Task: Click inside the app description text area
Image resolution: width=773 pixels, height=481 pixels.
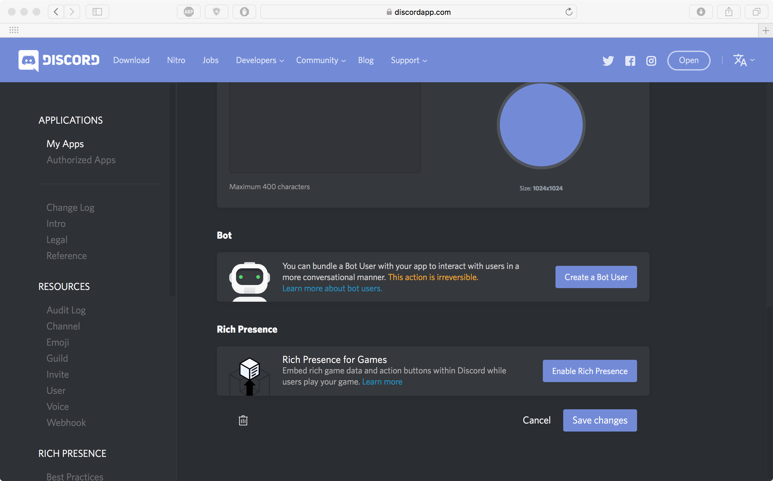Action: pos(324,127)
